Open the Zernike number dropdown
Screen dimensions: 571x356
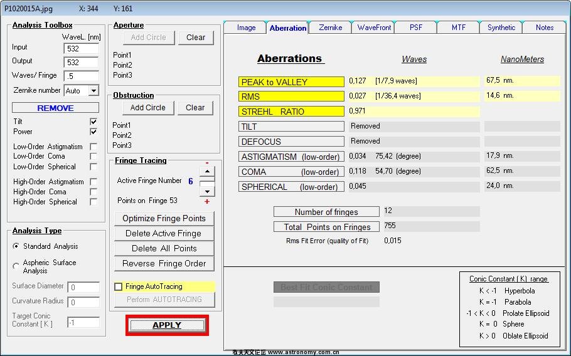(x=93, y=91)
